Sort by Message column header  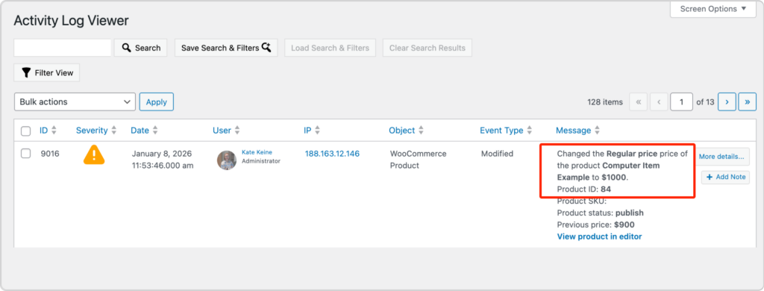578,130
